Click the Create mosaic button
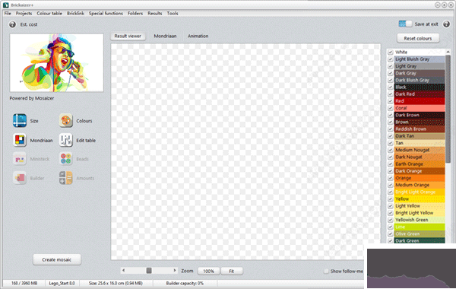 click(x=57, y=259)
